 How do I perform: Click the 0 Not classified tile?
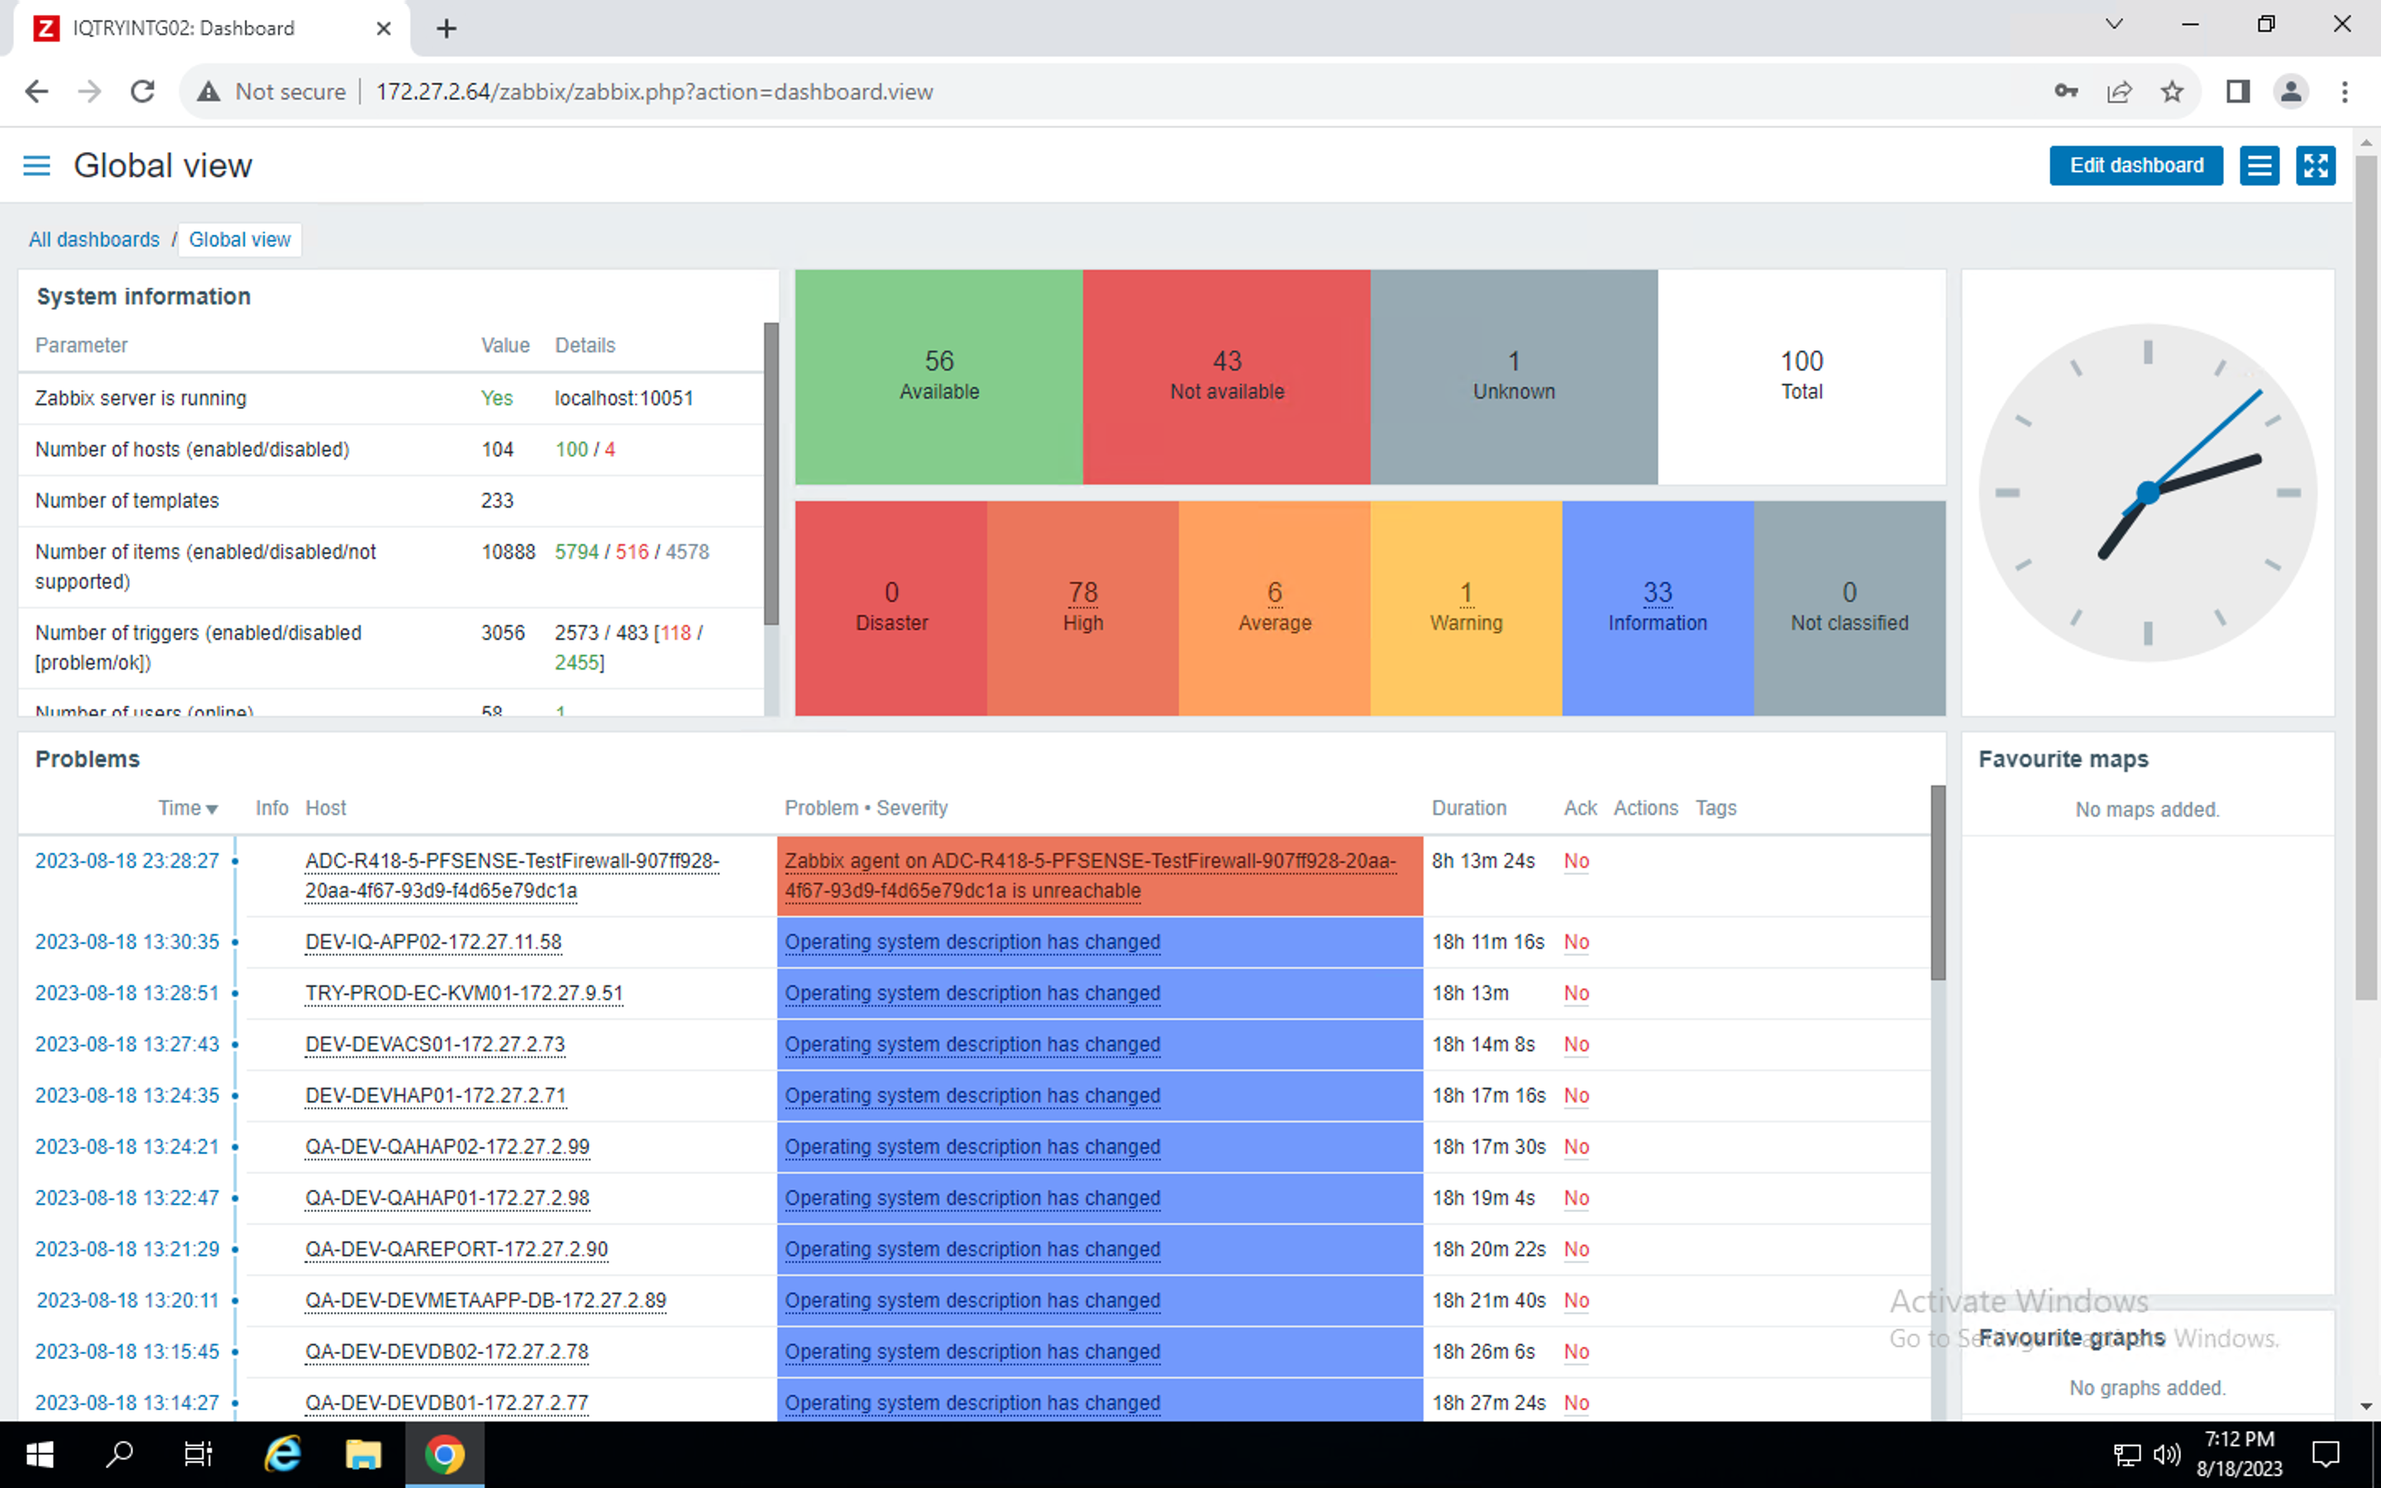tap(1849, 608)
